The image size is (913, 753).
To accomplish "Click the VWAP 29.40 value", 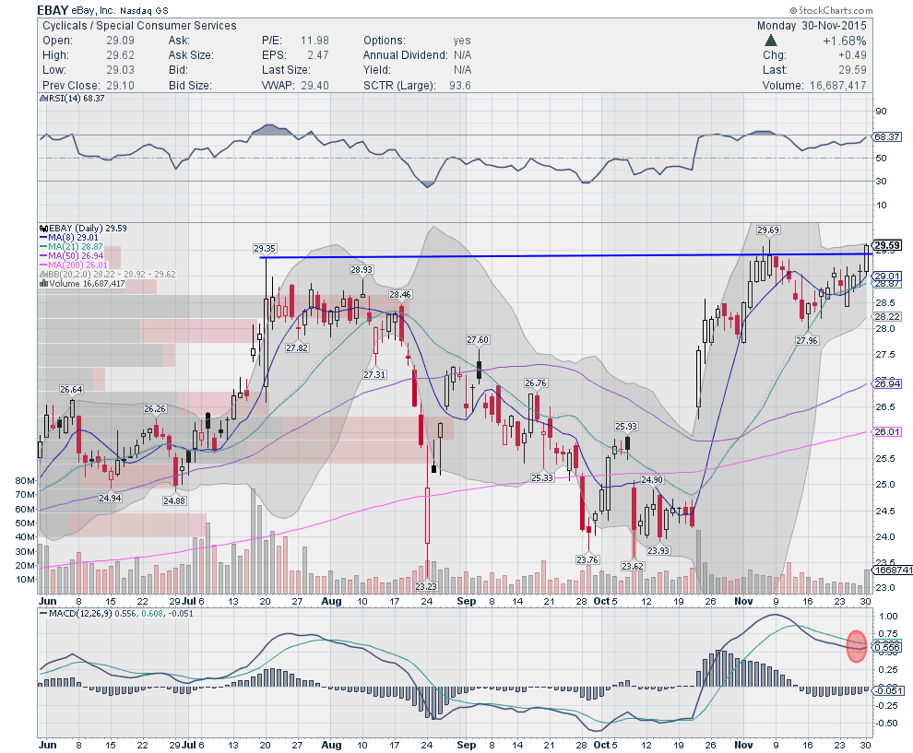I will click(314, 86).
